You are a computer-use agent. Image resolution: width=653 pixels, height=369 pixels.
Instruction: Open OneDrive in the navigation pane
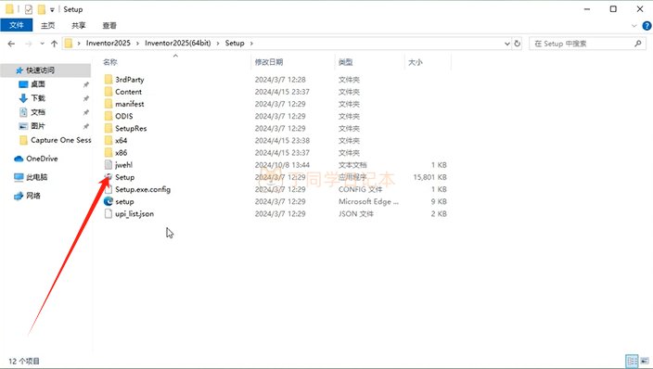[42, 159]
